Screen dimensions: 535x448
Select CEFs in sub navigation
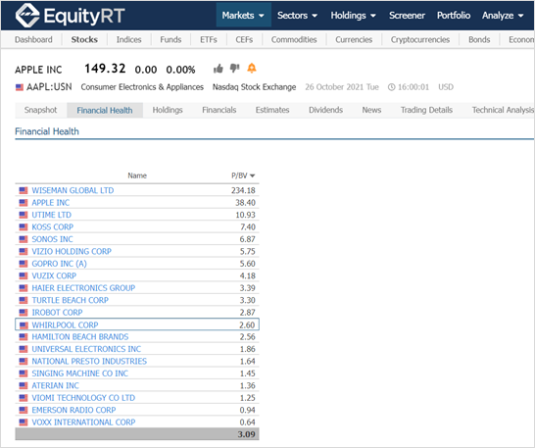(244, 39)
